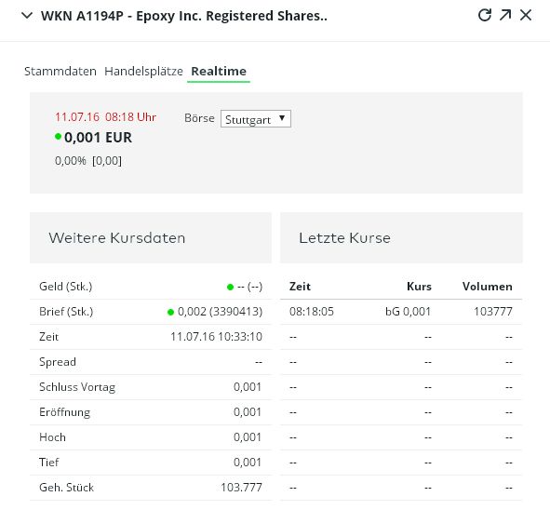Image resolution: width=550 pixels, height=510 pixels.
Task: Click the date 11.07.16 08:18 Uhr
Action: 105,117
